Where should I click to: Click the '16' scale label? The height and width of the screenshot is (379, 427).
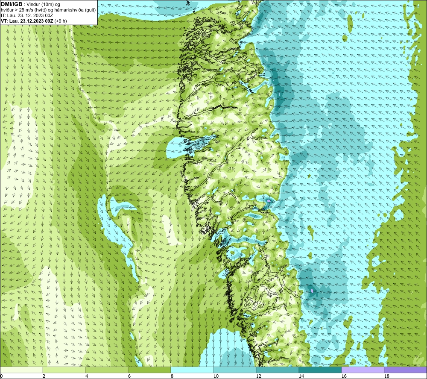pos(344,376)
